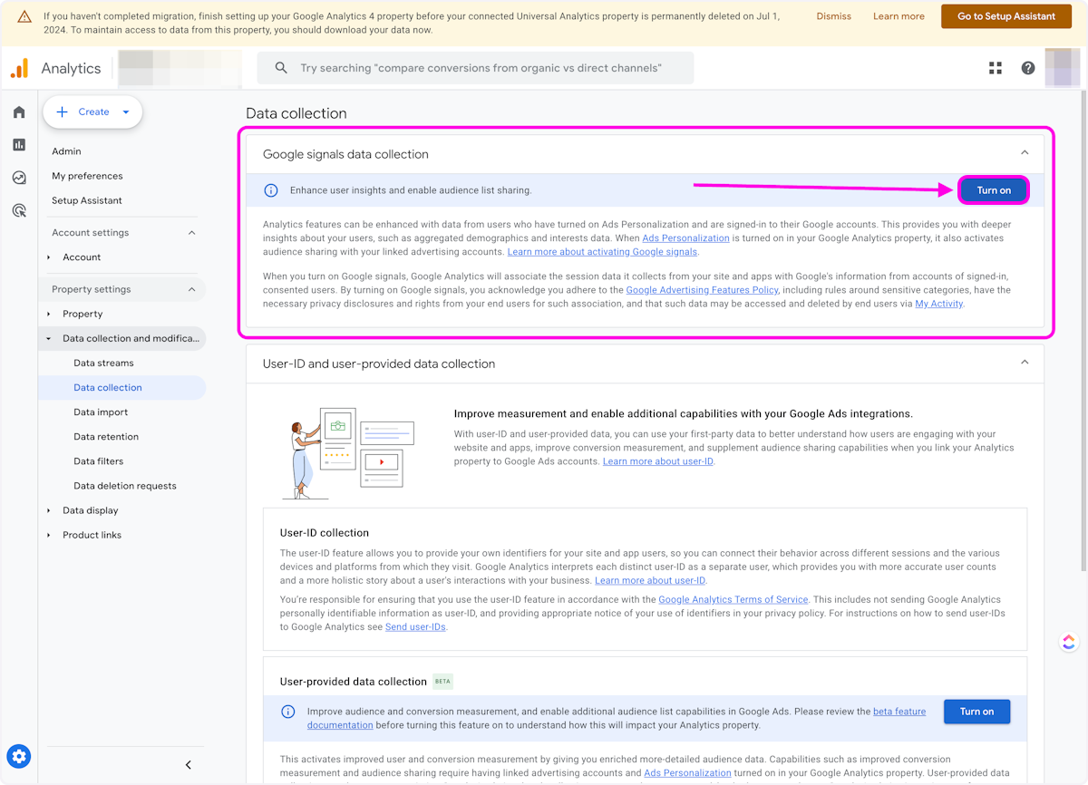The image size is (1088, 785).
Task: Open the My Activity link
Action: (x=938, y=304)
